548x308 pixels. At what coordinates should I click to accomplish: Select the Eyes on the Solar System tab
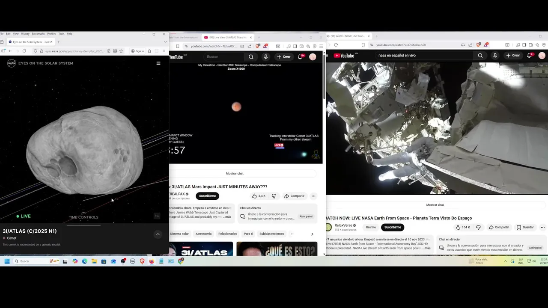(30, 42)
